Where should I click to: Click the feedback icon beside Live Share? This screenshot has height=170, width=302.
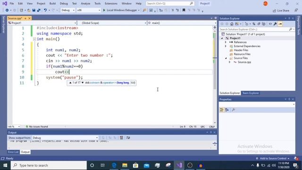(x=296, y=10)
